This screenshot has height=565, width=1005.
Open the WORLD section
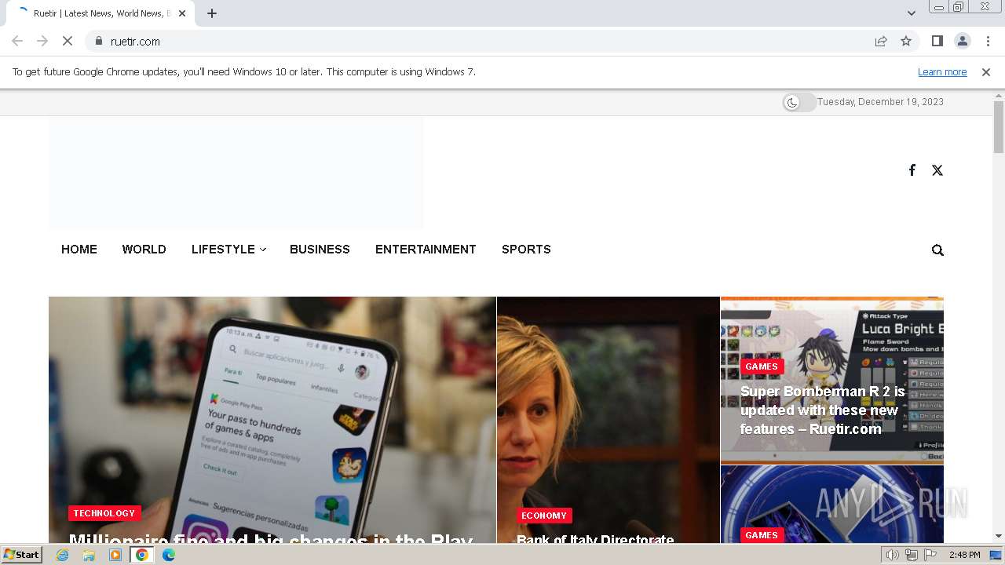click(x=144, y=250)
